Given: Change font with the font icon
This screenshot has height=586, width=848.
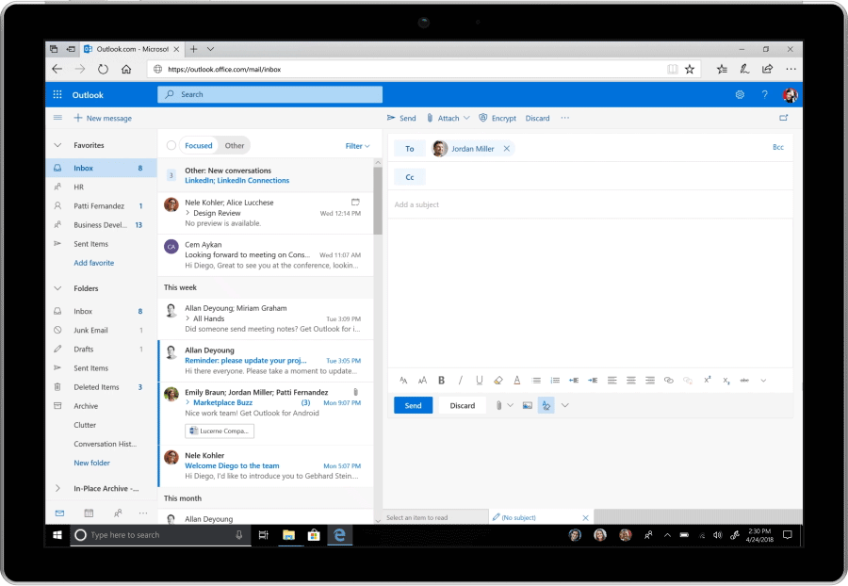Looking at the screenshot, I should [x=403, y=381].
